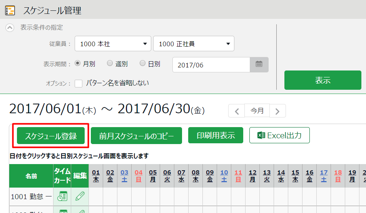Click the Excel出力 export button

click(279, 136)
